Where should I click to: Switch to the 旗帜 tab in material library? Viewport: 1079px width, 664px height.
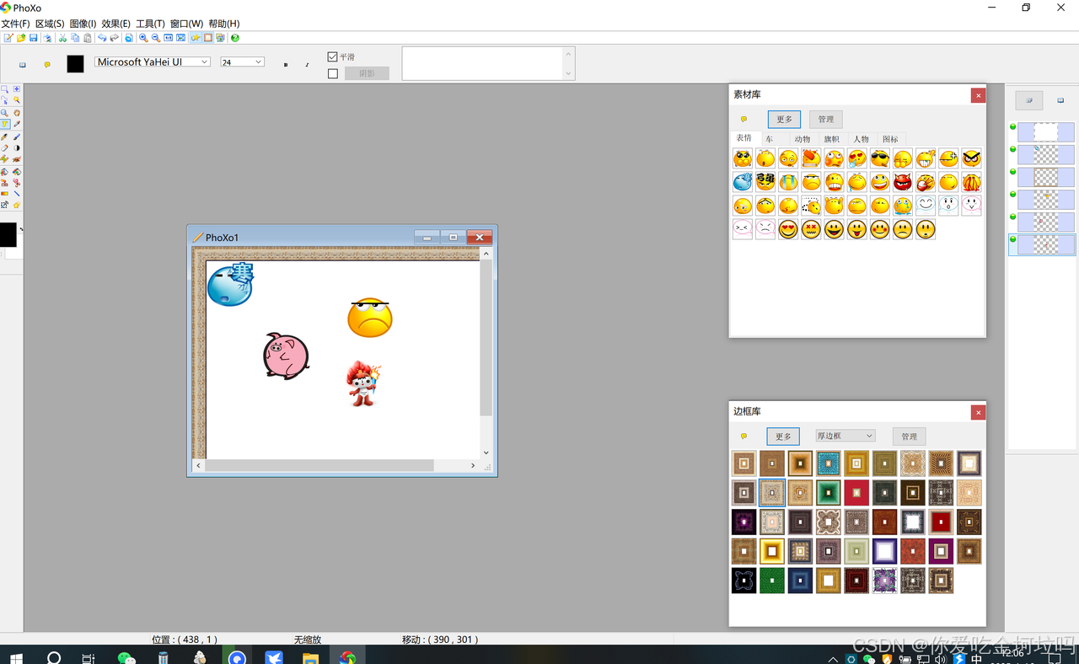[x=831, y=139]
